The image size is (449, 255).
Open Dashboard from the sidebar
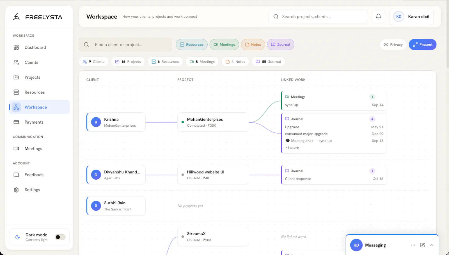click(x=39, y=47)
